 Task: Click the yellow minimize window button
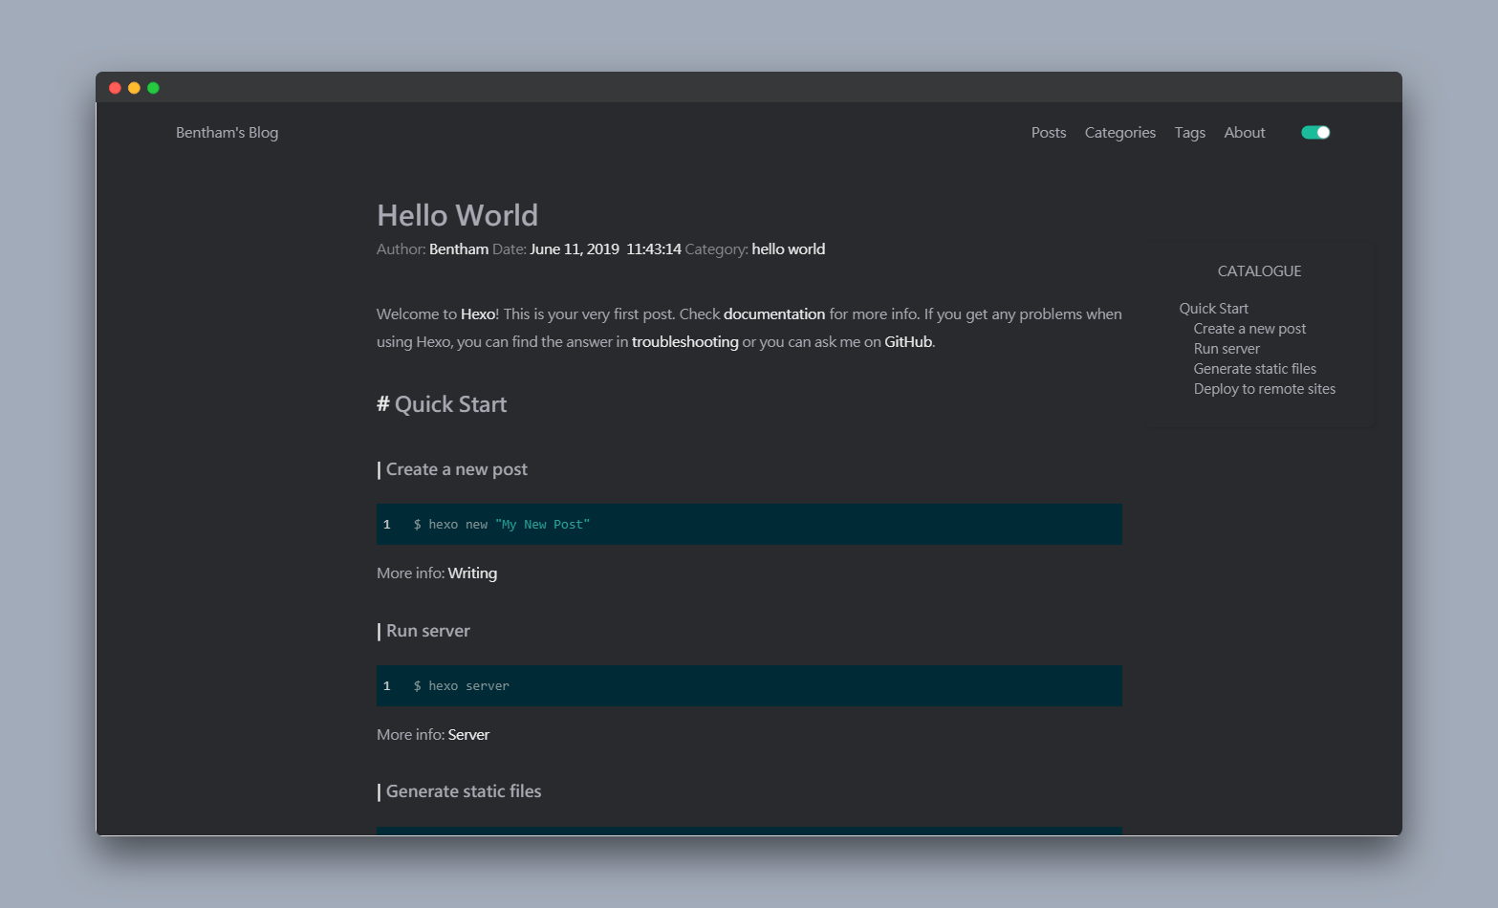[134, 88]
